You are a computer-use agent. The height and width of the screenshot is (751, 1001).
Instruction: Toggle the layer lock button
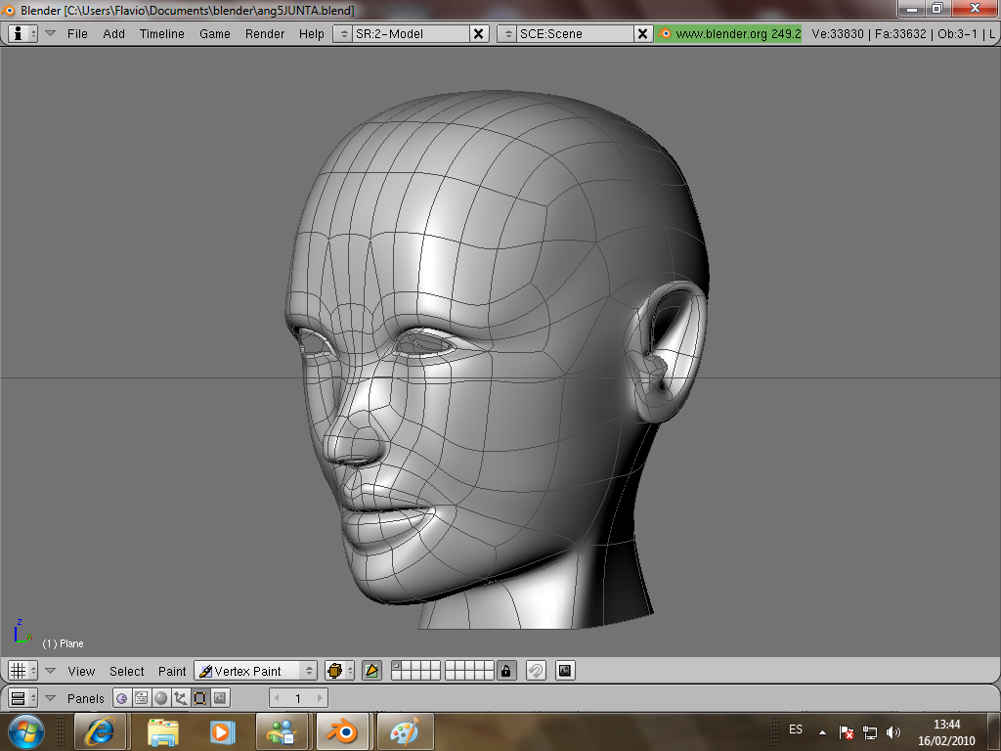(505, 671)
